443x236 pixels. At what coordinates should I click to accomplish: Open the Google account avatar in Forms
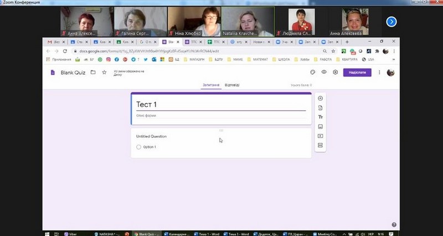390,73
